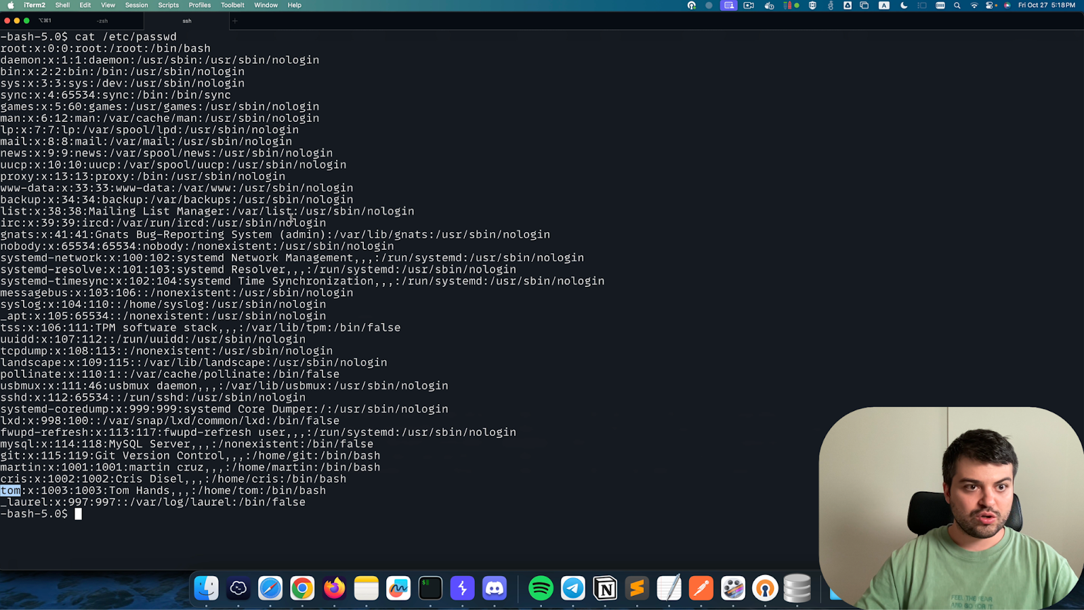Open the cloud terminal app in Dock

[x=238, y=588]
